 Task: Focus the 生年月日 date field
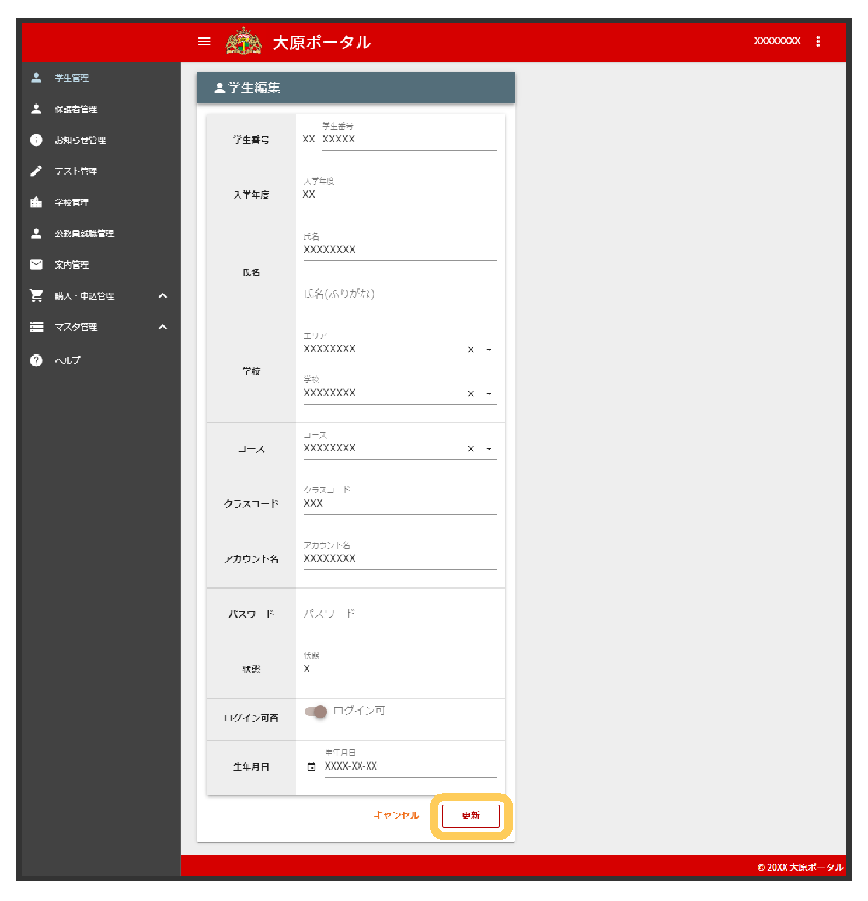[x=410, y=767]
